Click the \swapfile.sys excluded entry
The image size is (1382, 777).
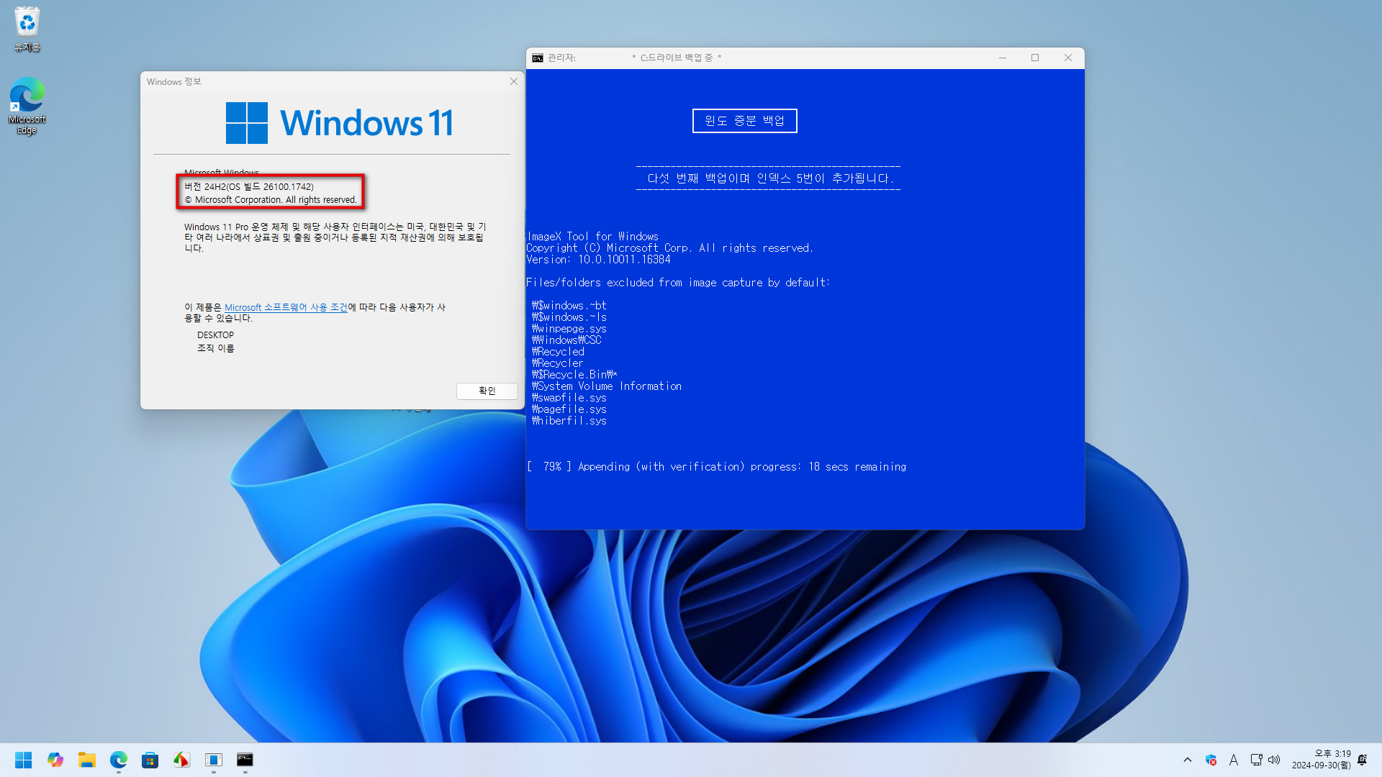pos(569,398)
